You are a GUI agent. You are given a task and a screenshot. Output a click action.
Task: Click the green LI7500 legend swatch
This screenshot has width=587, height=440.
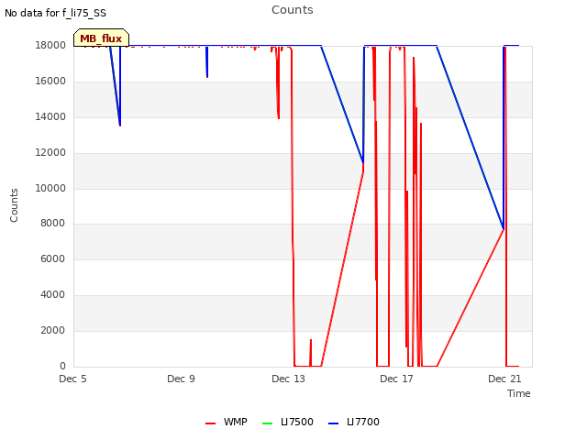267,423
